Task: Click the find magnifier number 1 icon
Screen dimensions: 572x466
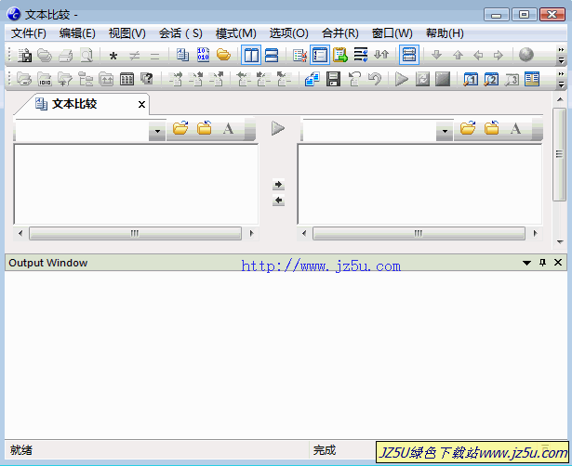Action: pos(471,79)
